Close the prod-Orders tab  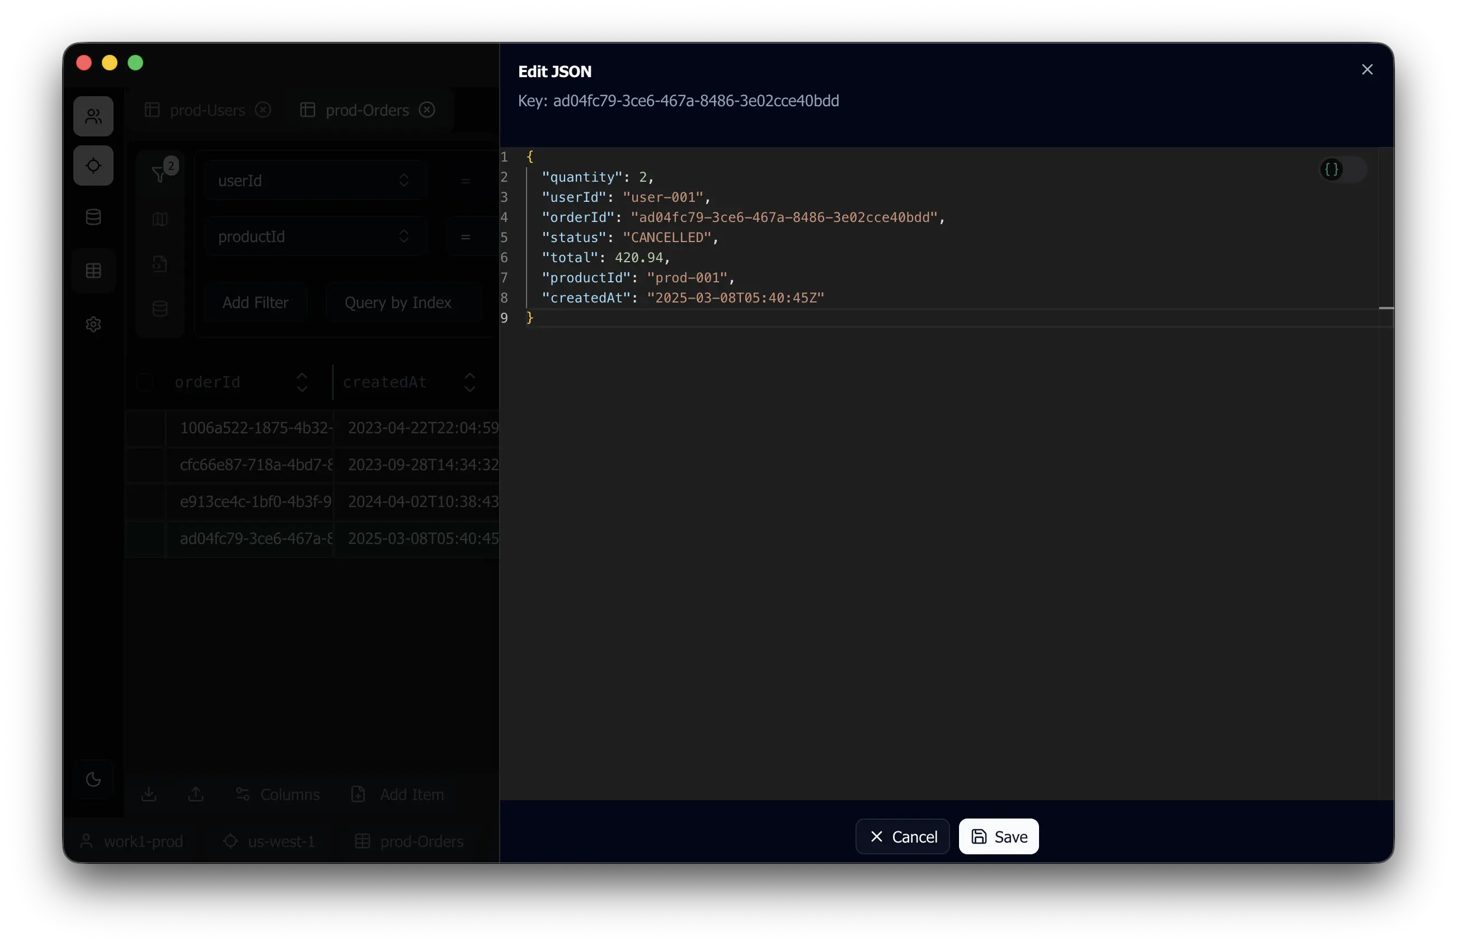(x=427, y=110)
